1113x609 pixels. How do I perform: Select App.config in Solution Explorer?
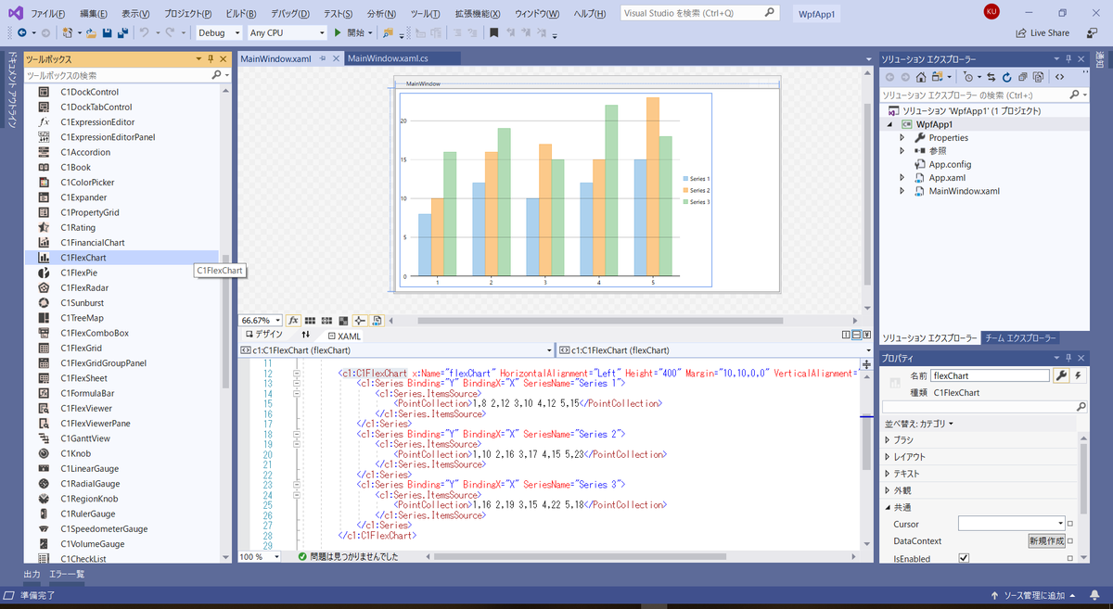(950, 164)
